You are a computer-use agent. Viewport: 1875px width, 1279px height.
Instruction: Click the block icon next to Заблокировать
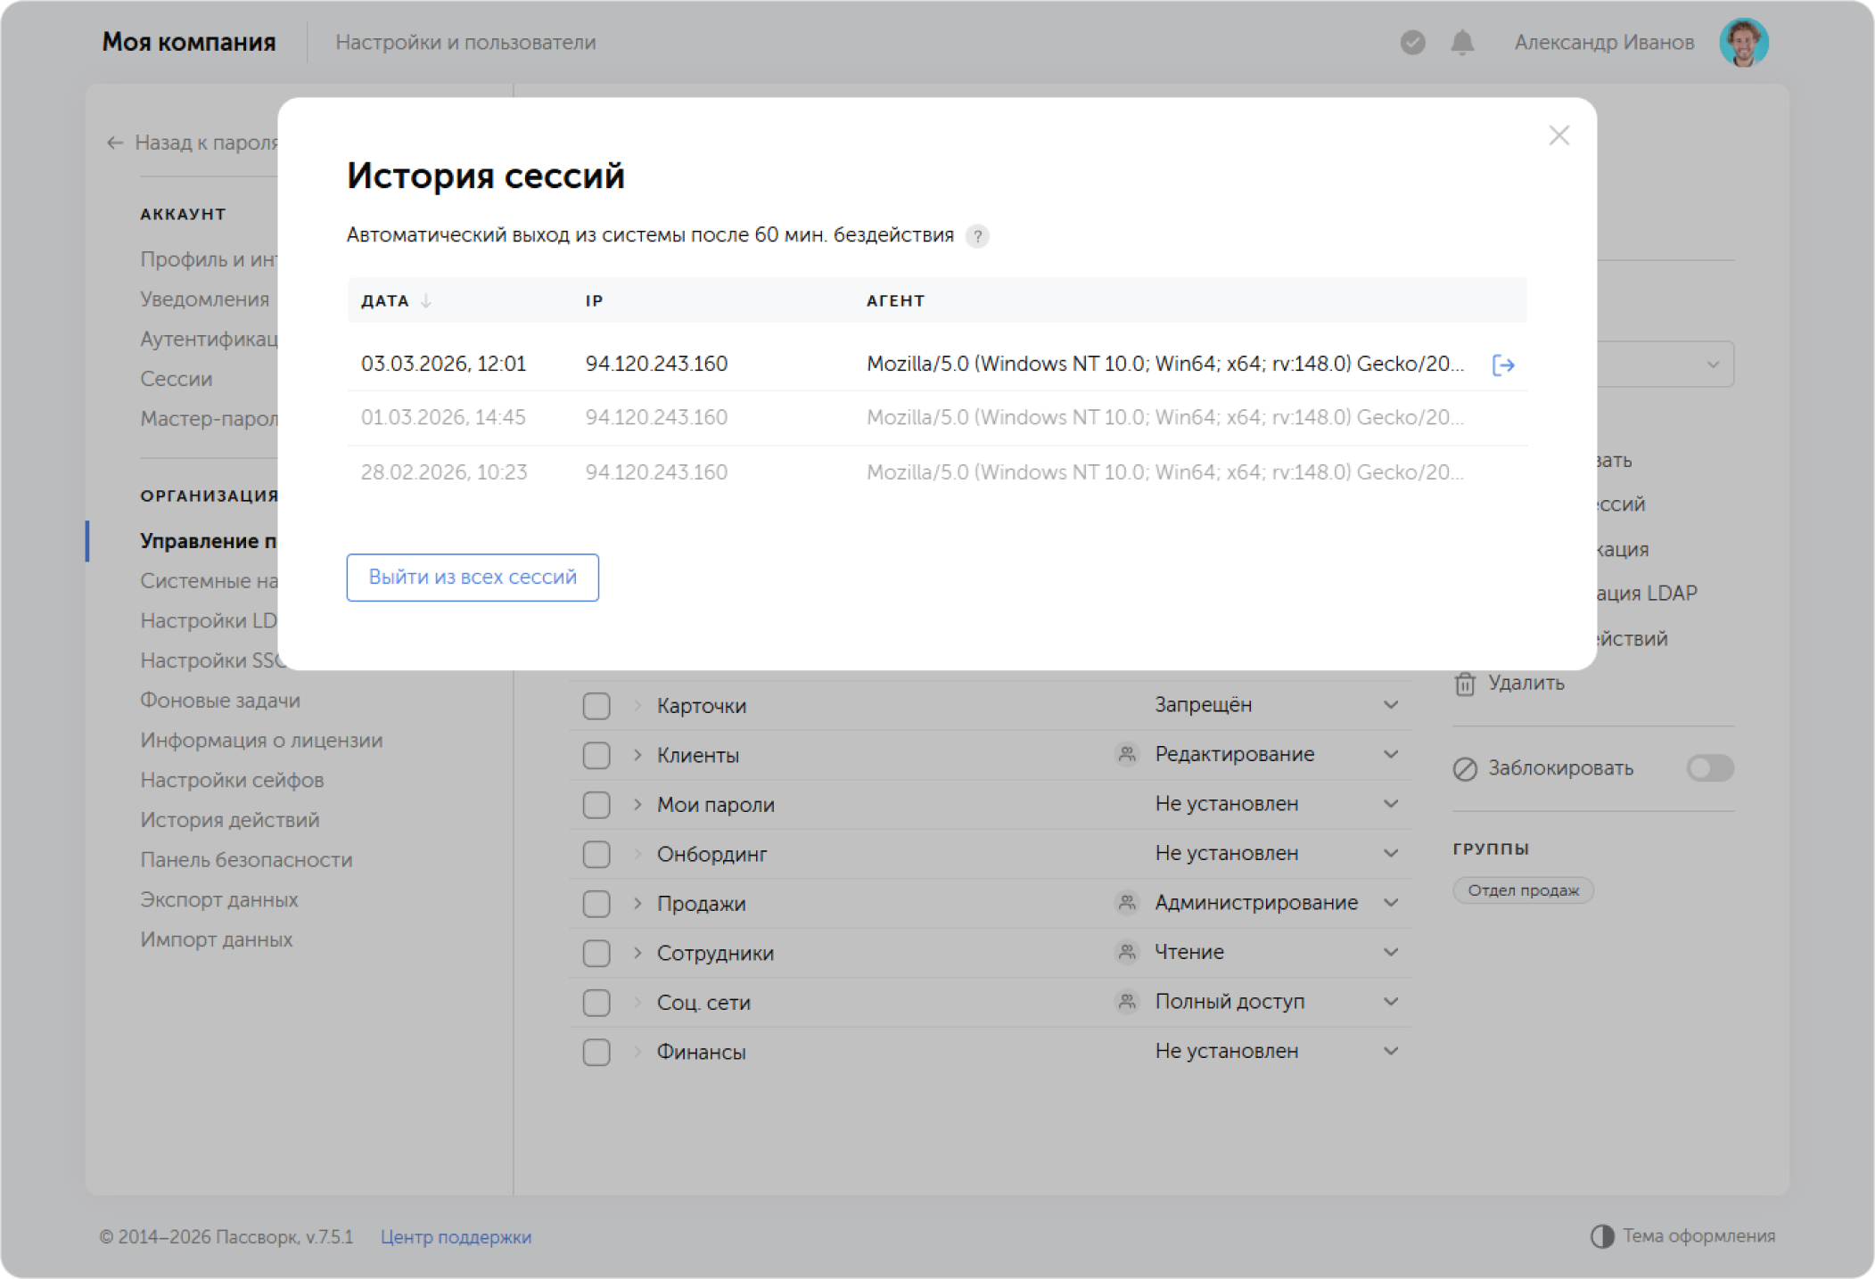(1465, 768)
